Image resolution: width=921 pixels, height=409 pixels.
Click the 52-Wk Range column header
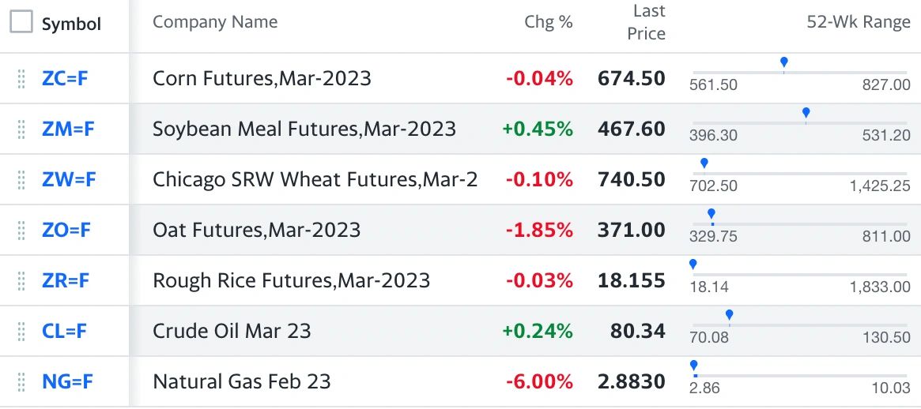click(x=859, y=22)
